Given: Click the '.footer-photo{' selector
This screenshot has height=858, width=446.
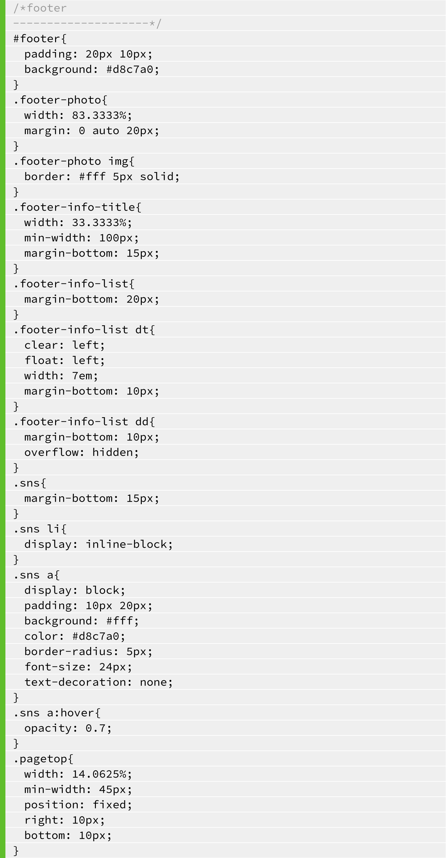Looking at the screenshot, I should pos(61,100).
